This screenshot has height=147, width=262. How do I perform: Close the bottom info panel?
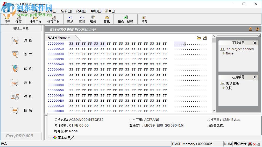coord(46,115)
